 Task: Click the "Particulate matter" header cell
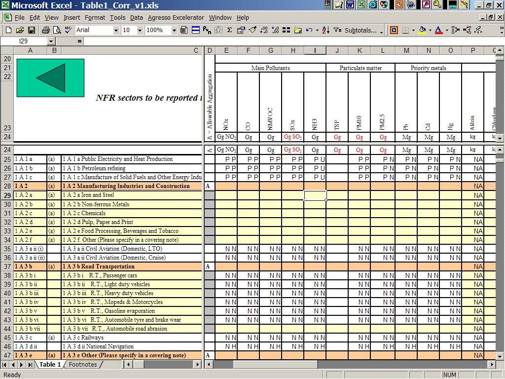point(361,68)
